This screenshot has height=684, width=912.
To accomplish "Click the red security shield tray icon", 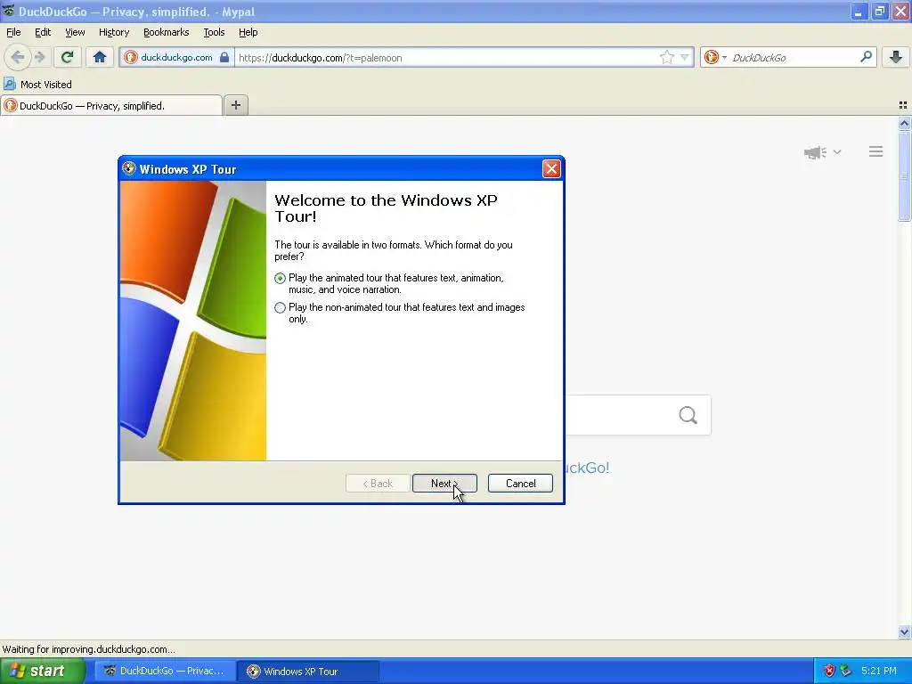I will click(x=829, y=671).
